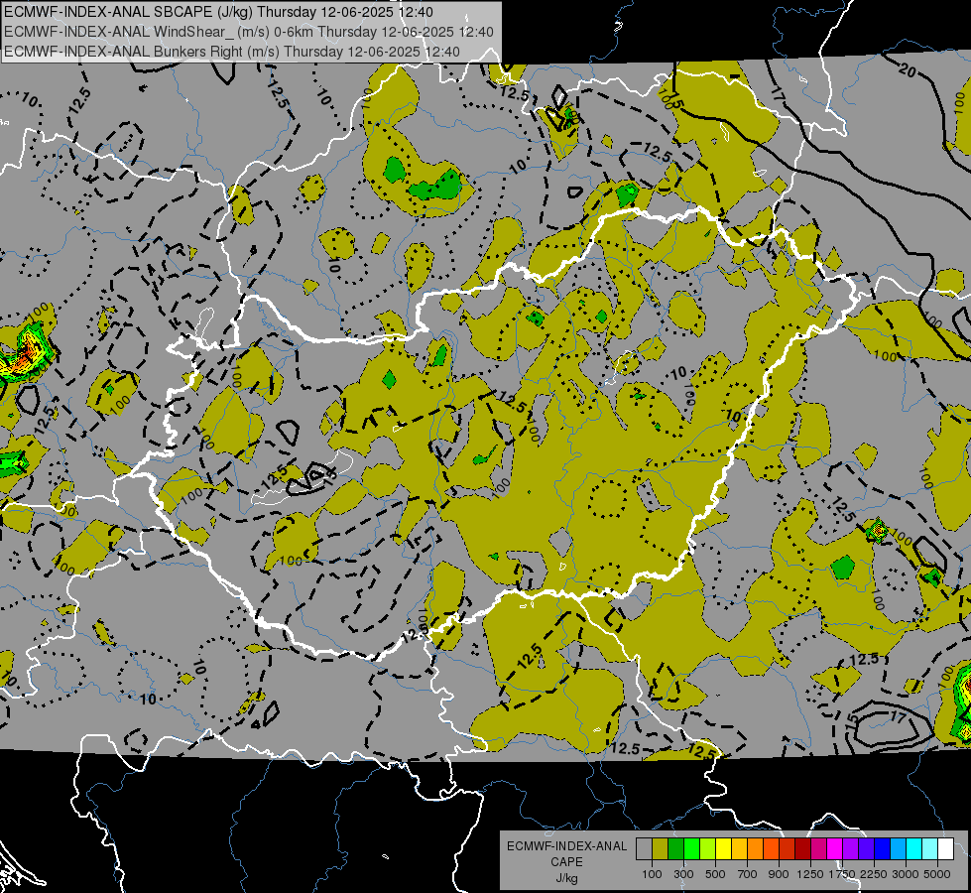This screenshot has width=971, height=893.
Task: Click the J/kg unit label in the legend
Action: (x=566, y=878)
